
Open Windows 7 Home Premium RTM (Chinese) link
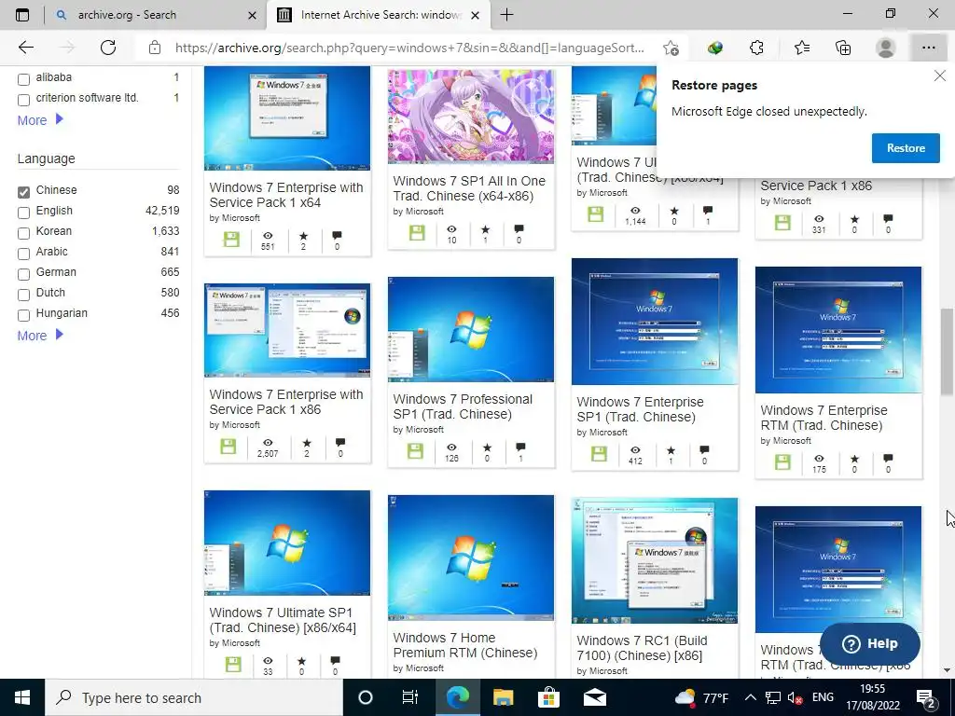pyautogui.click(x=465, y=645)
